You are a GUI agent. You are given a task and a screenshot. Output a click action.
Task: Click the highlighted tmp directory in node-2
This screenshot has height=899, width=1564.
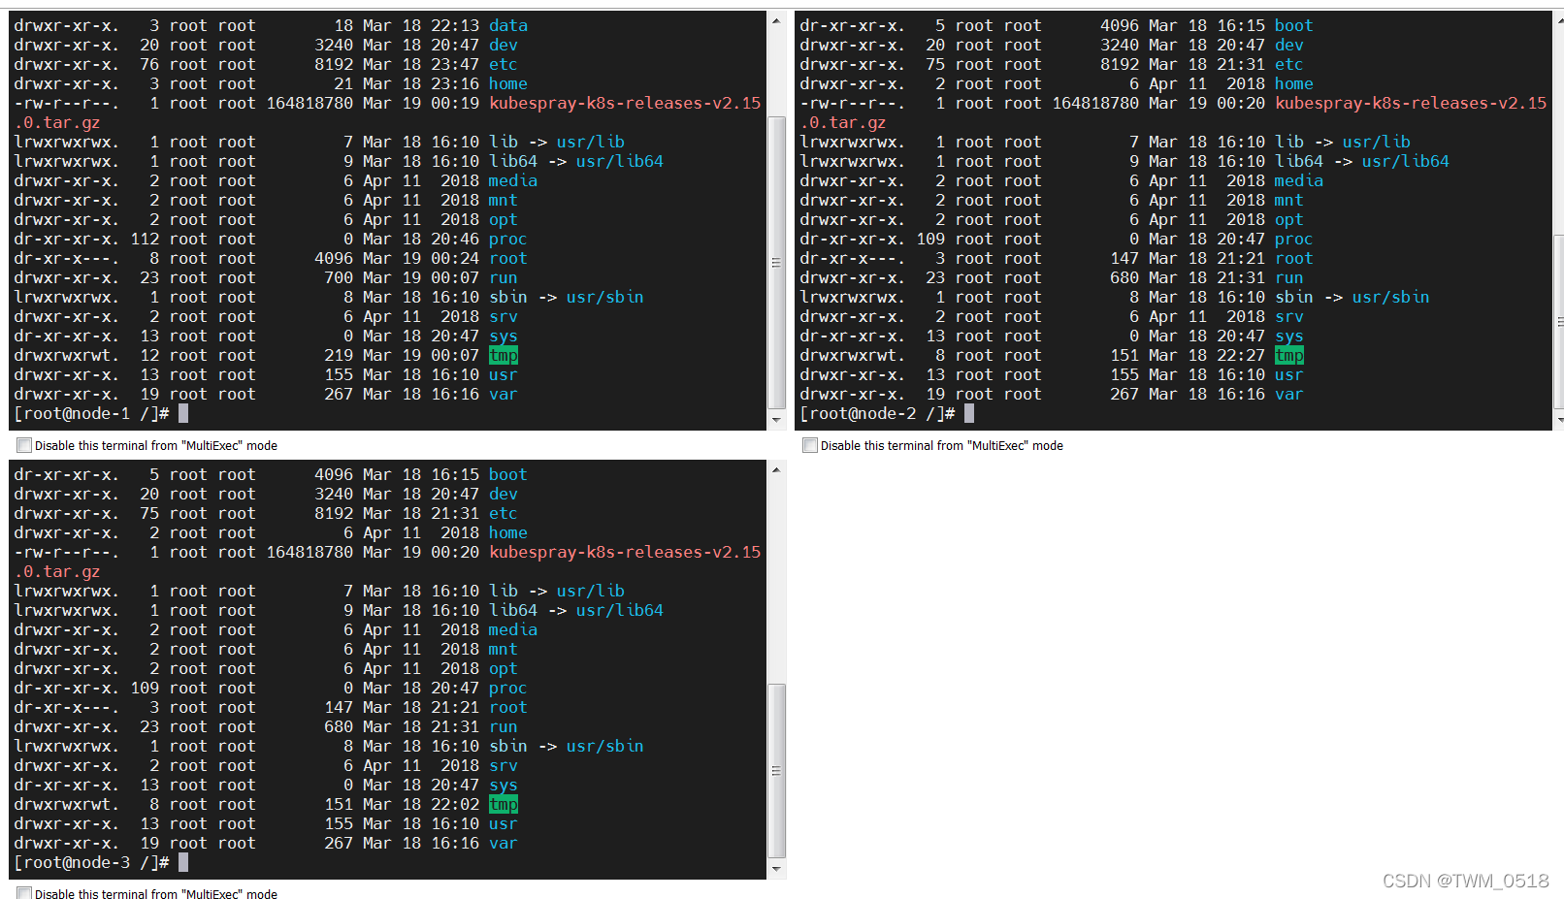(x=1288, y=356)
